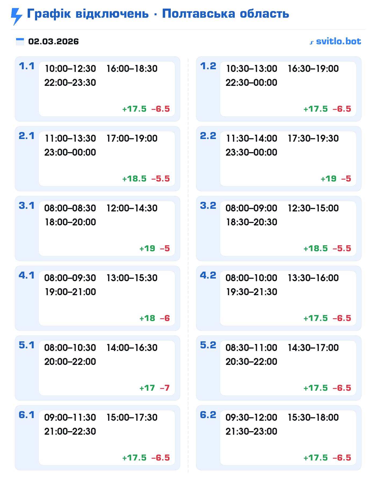
Task: Click the small icon before svitlo.bot
Action: (x=312, y=42)
